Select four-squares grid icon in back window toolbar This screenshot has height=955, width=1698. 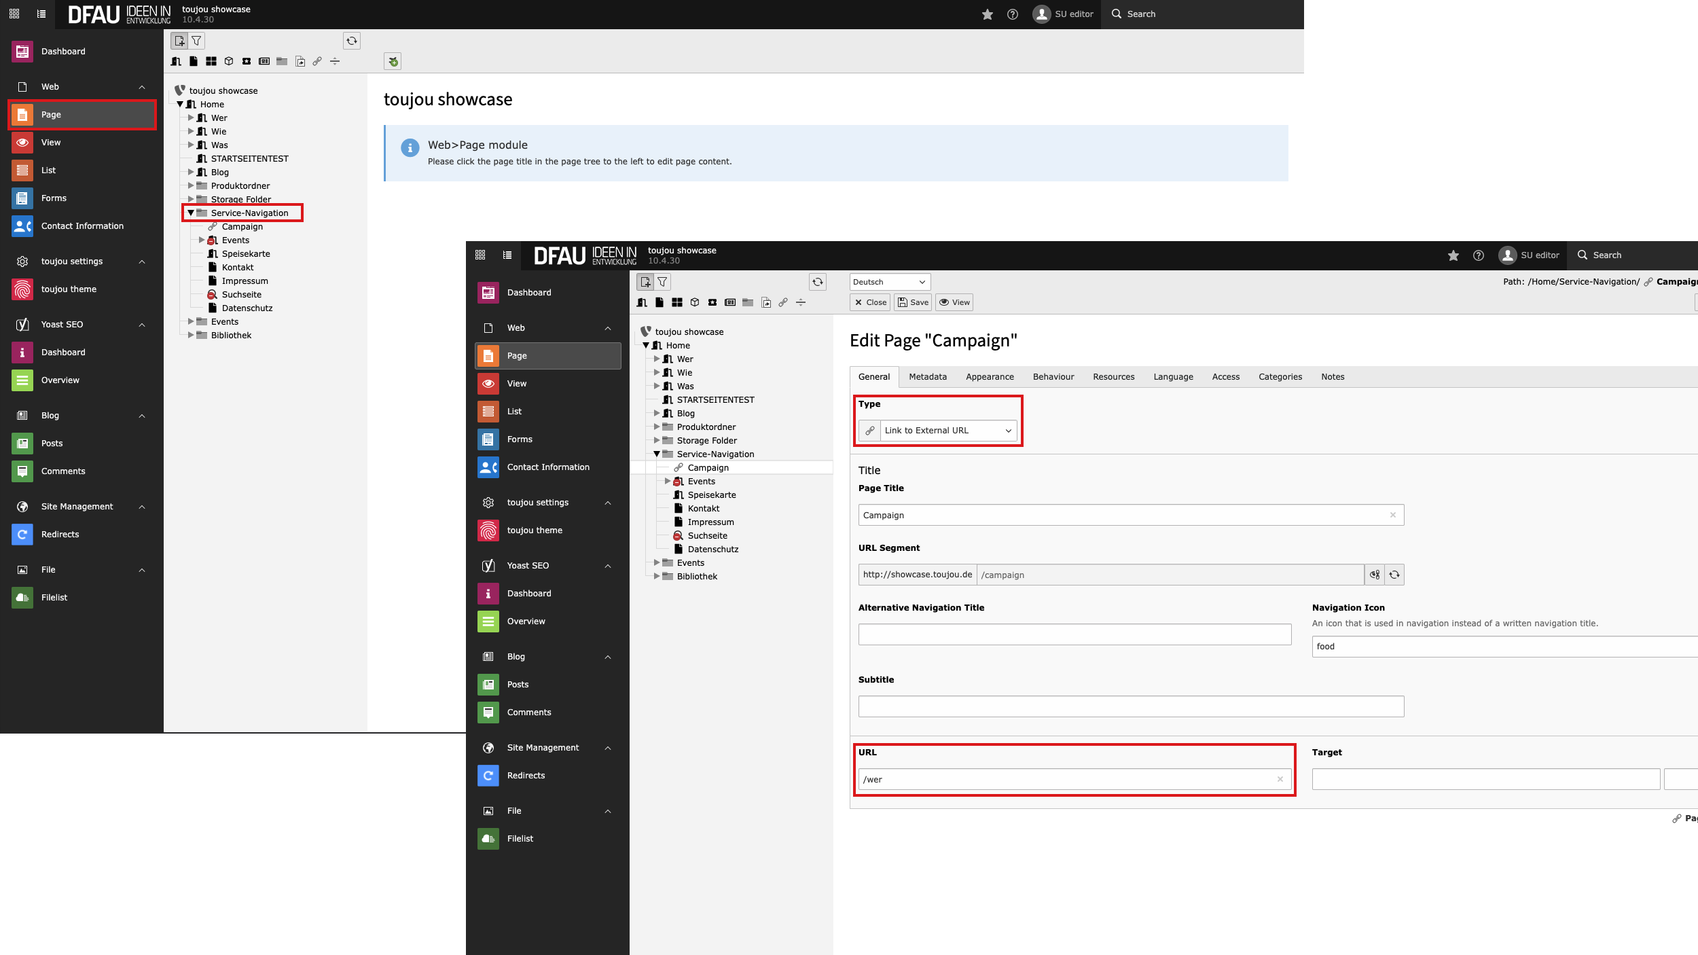coord(211,61)
